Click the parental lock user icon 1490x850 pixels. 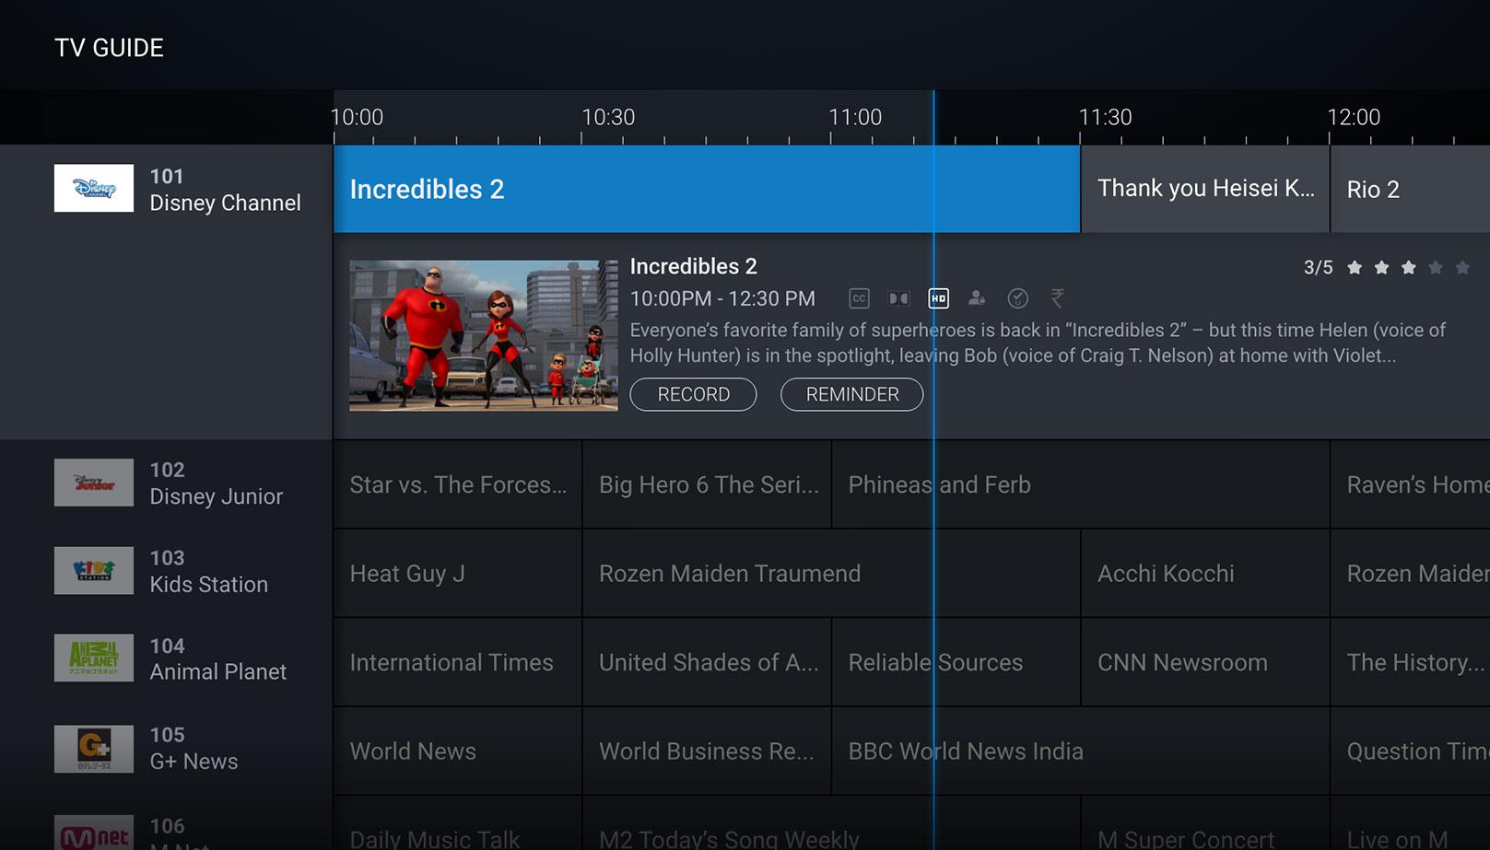pos(977,298)
